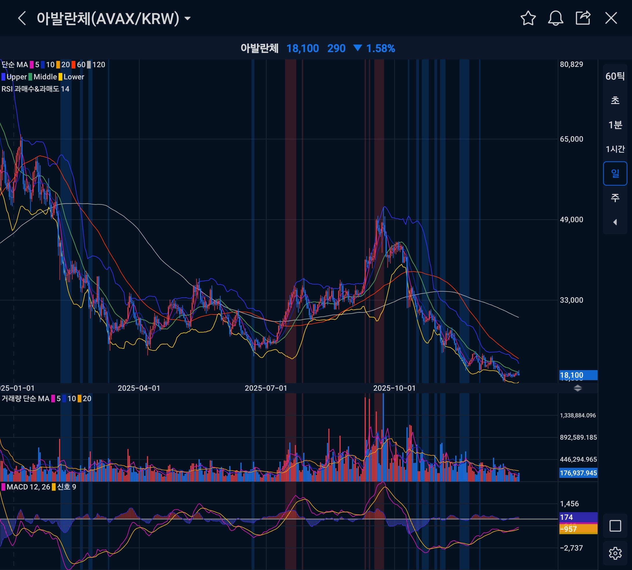
Task: Switch to the 초 timeframe
Action: coord(615,101)
